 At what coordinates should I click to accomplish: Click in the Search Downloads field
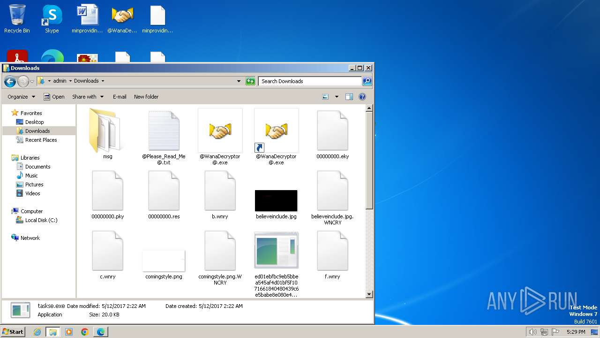click(310, 81)
